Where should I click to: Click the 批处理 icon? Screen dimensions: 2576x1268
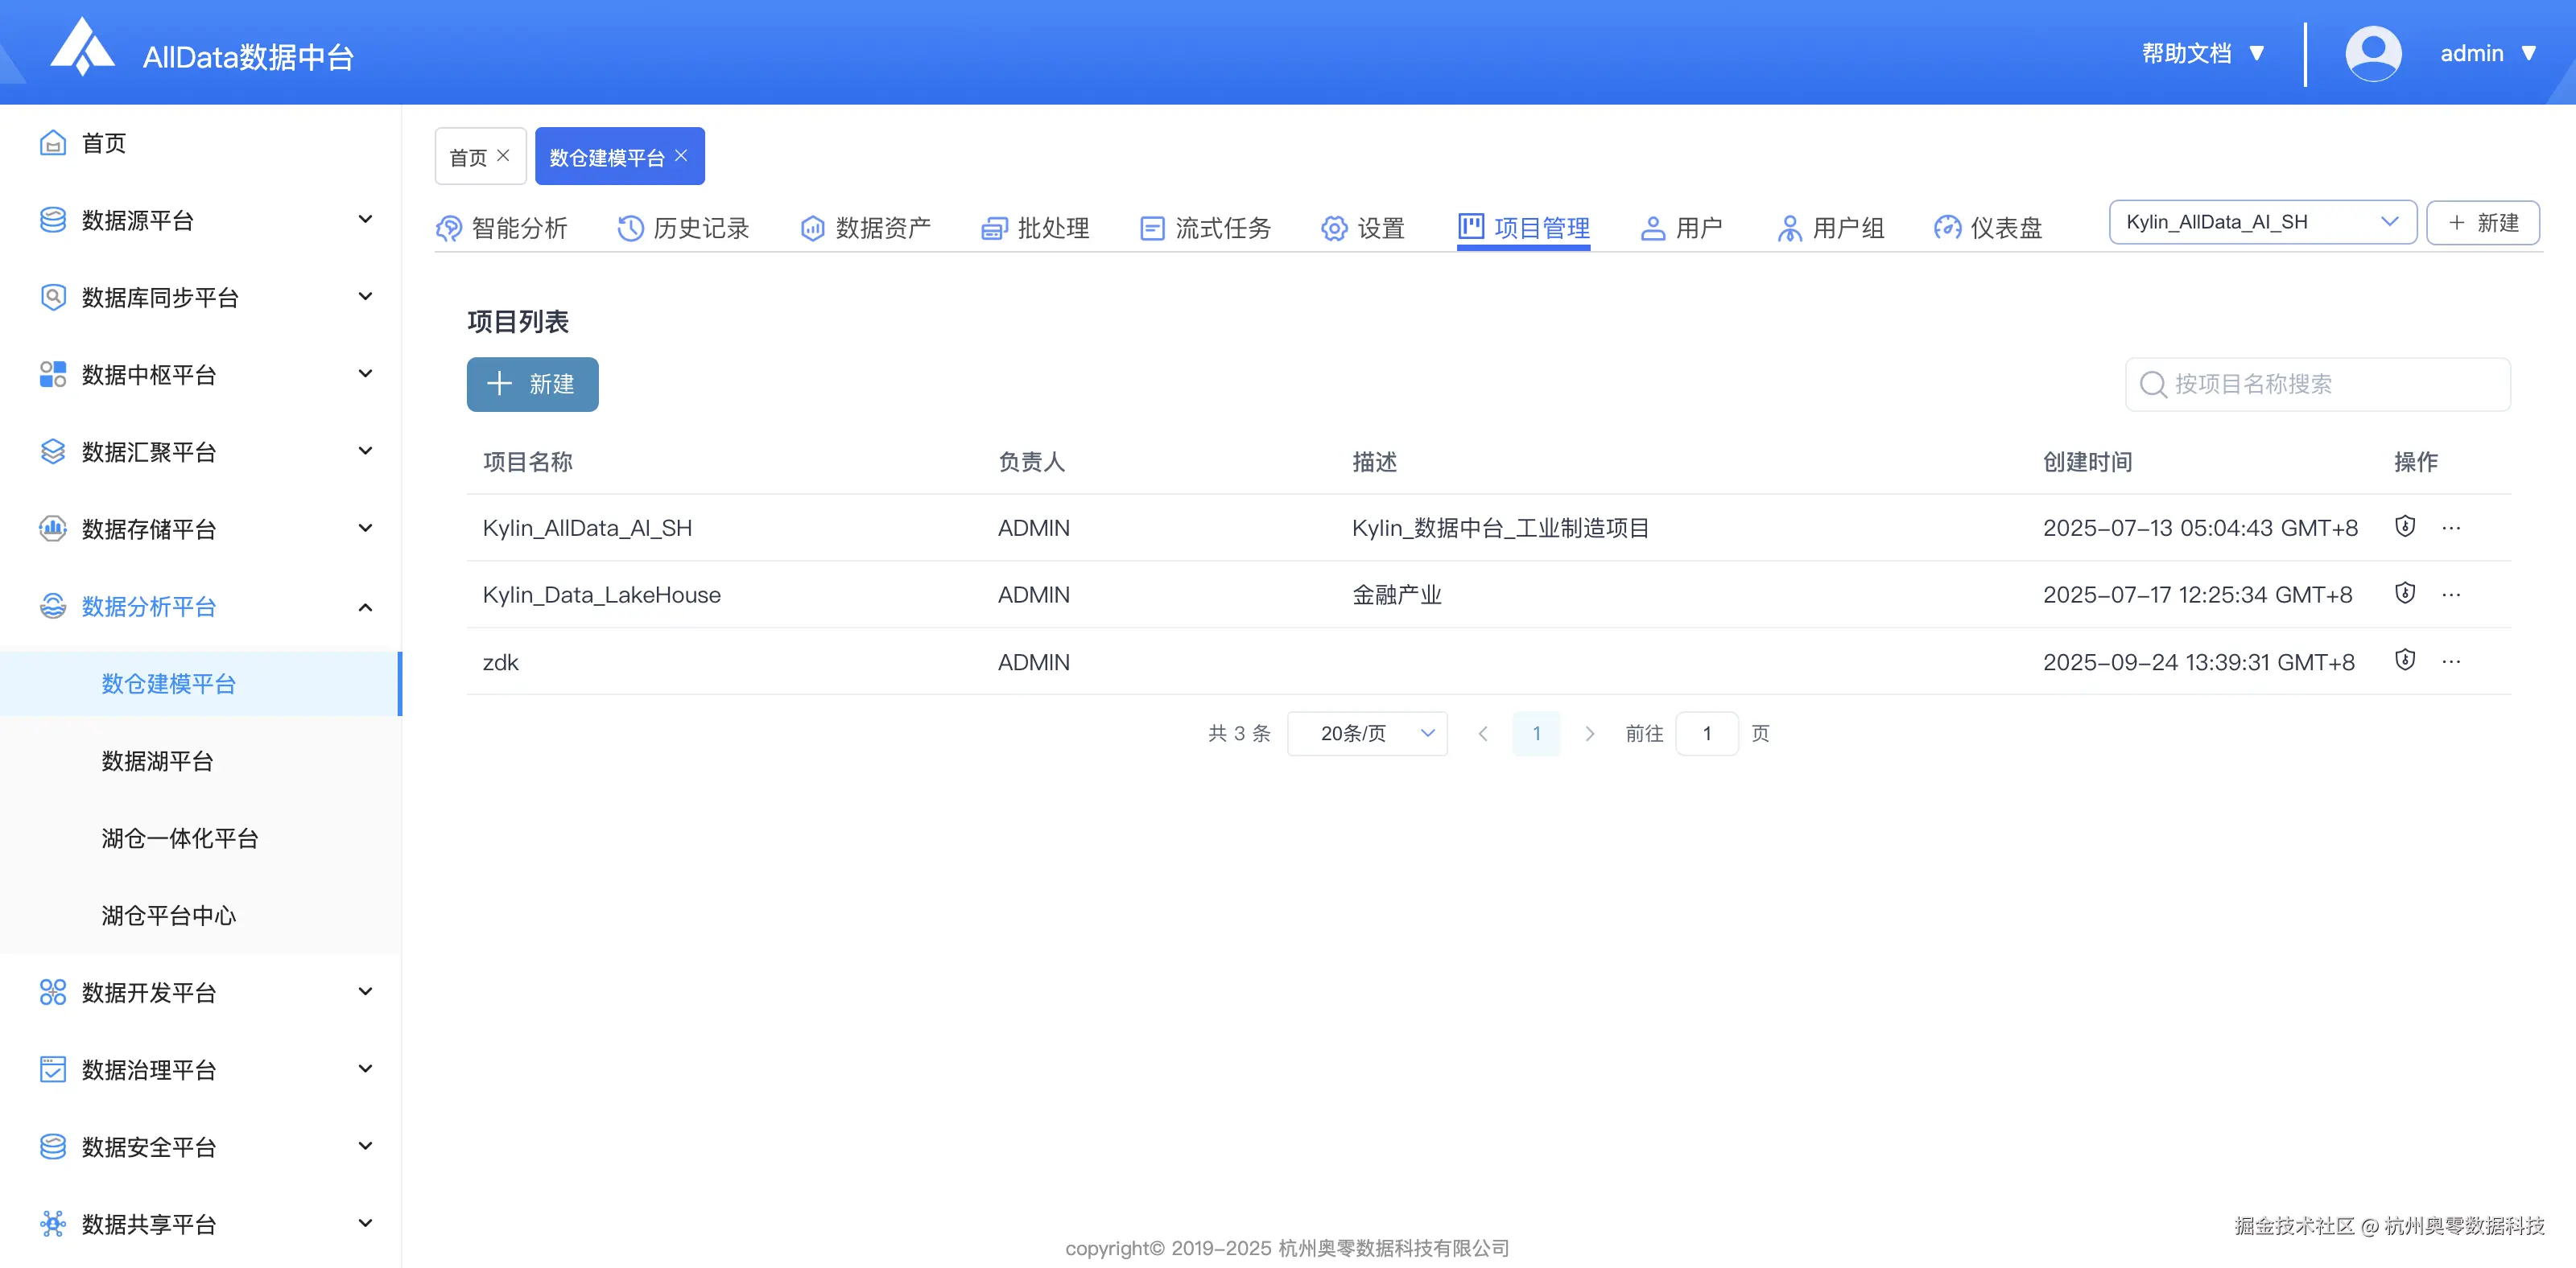click(994, 228)
